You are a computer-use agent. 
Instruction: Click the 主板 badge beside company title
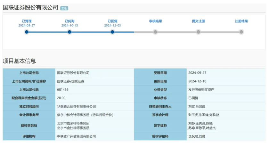[x=64, y=8]
